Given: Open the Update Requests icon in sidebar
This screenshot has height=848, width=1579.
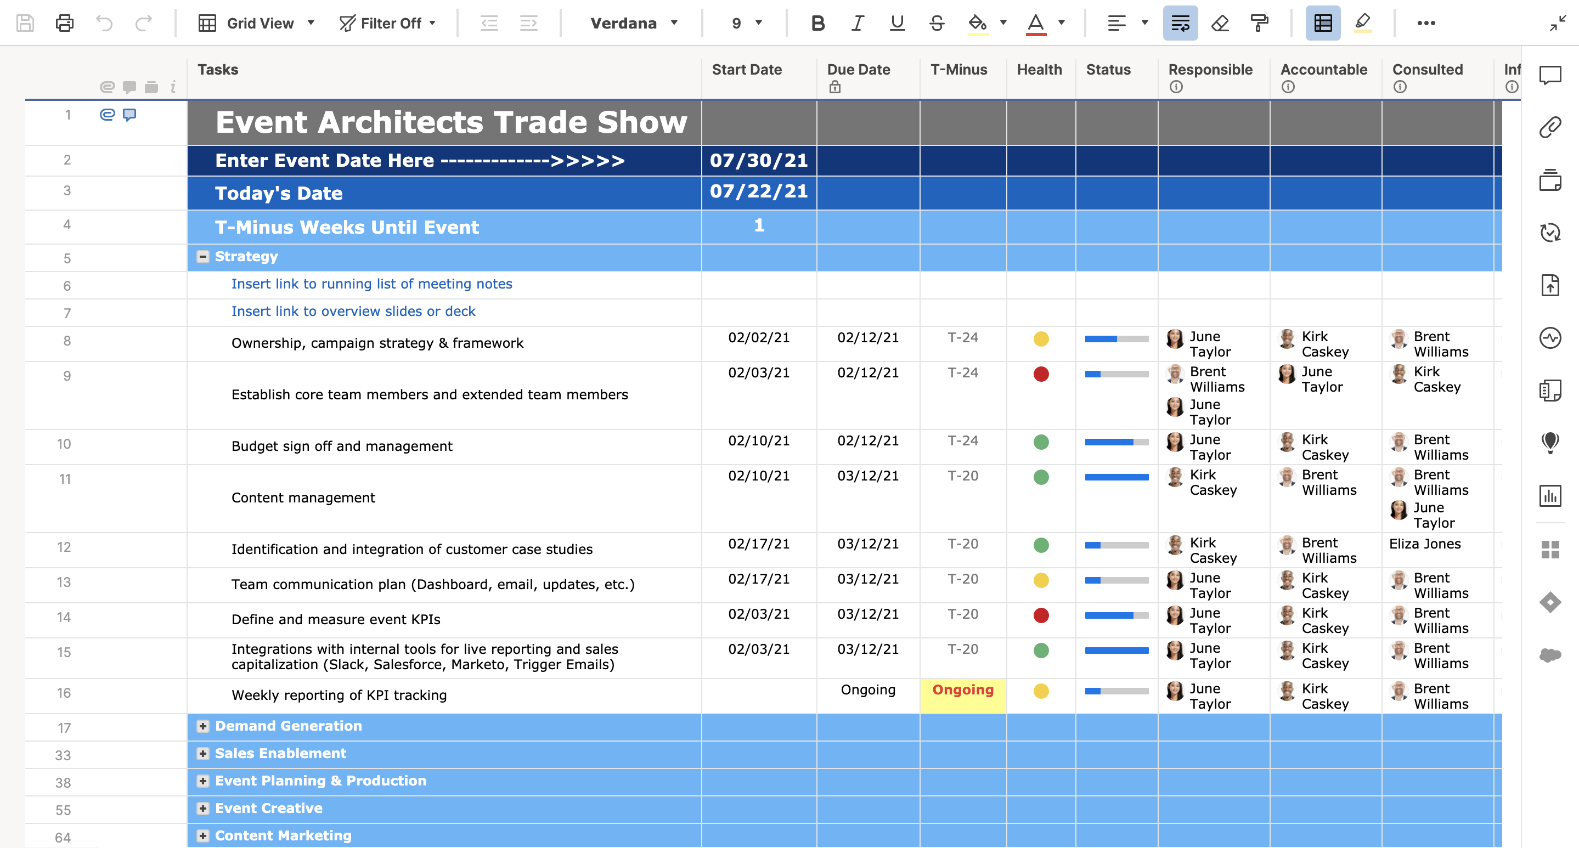Looking at the screenshot, I should pos(1550,233).
